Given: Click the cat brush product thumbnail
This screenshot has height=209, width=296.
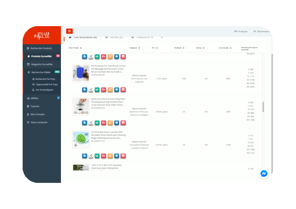Looking at the screenshot, I should click(x=81, y=73).
